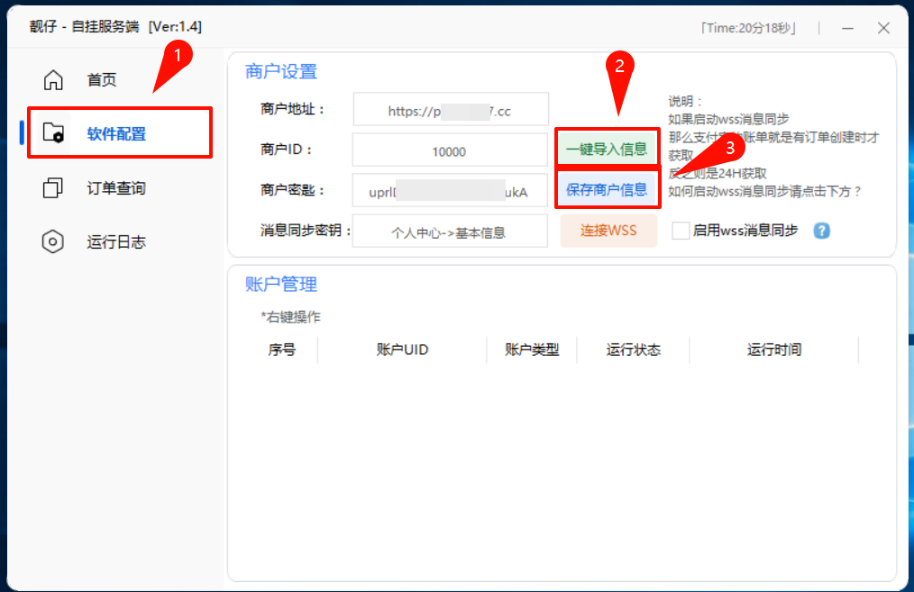The width and height of the screenshot is (914, 592).
Task: Click the software config folder icon
Action: click(54, 134)
